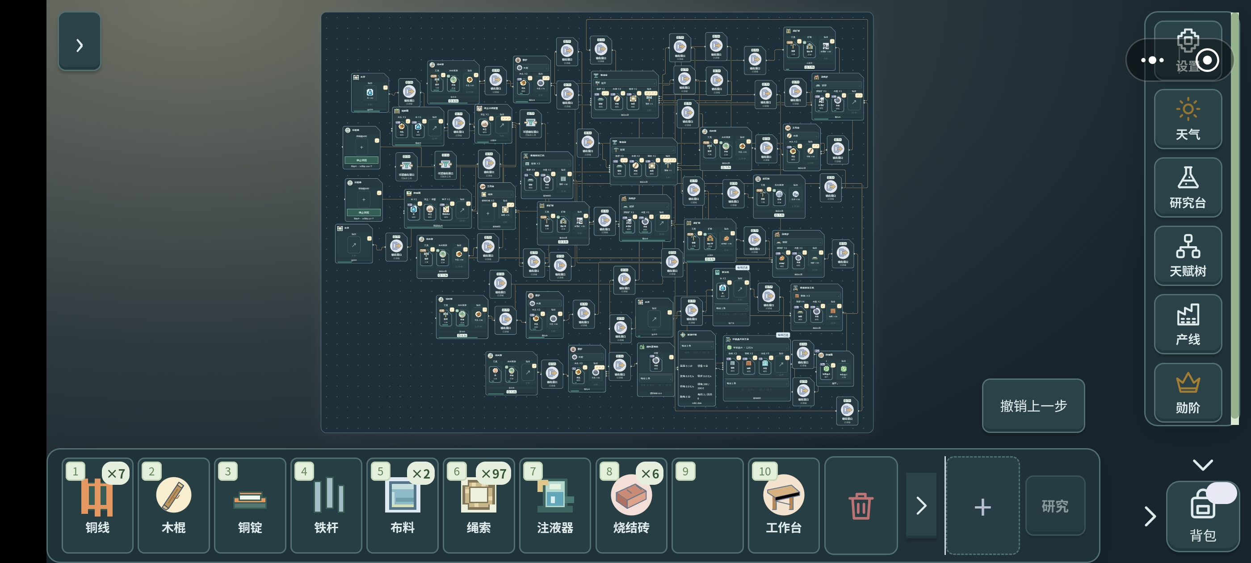The image size is (1251, 563).
Task: Collapse the bottom bar with down chevron
Action: coord(1202,464)
